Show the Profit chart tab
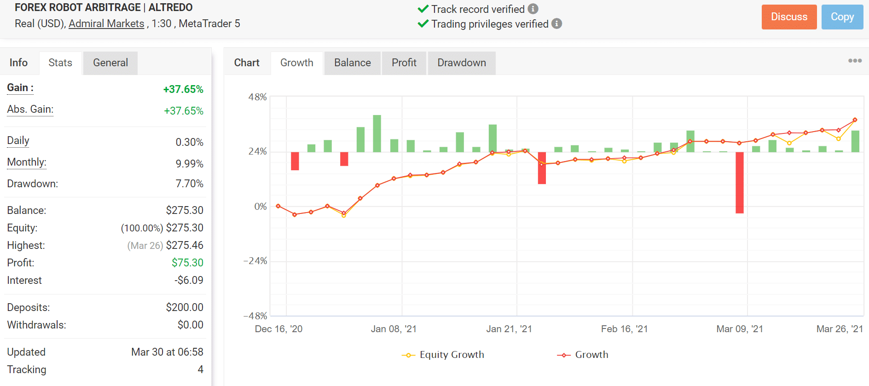The image size is (869, 386). 404,63
